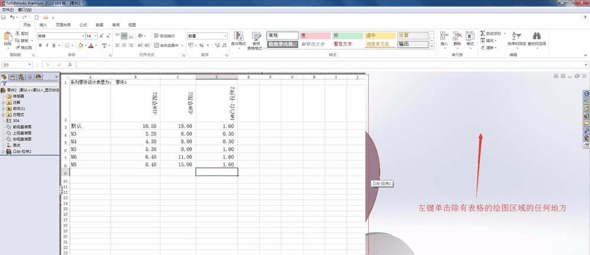Toggle Underline formatting

pos(54,45)
